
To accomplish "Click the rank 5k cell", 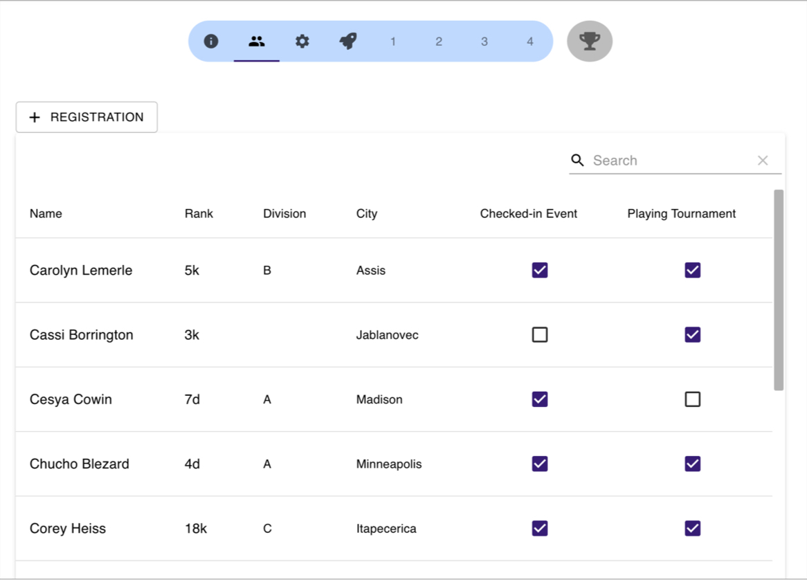I will coord(192,270).
